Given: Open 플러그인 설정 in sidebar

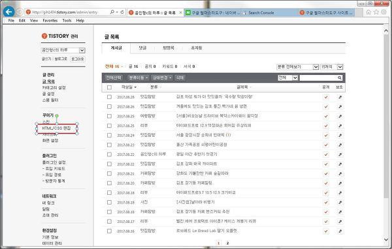Looking at the screenshot, I should point(54,162).
